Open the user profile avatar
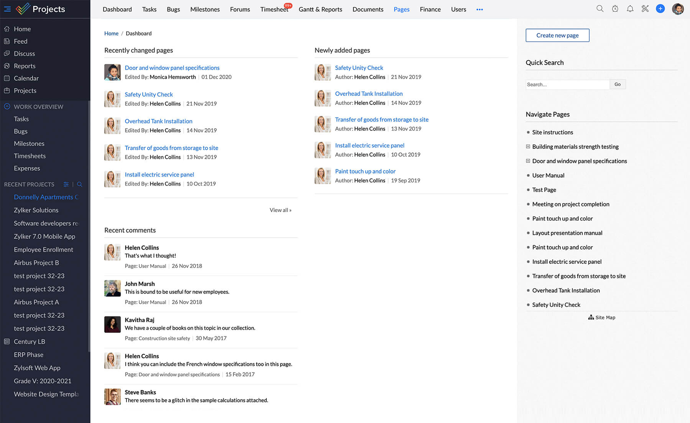Screen dimensions: 690x423 click(x=677, y=9)
